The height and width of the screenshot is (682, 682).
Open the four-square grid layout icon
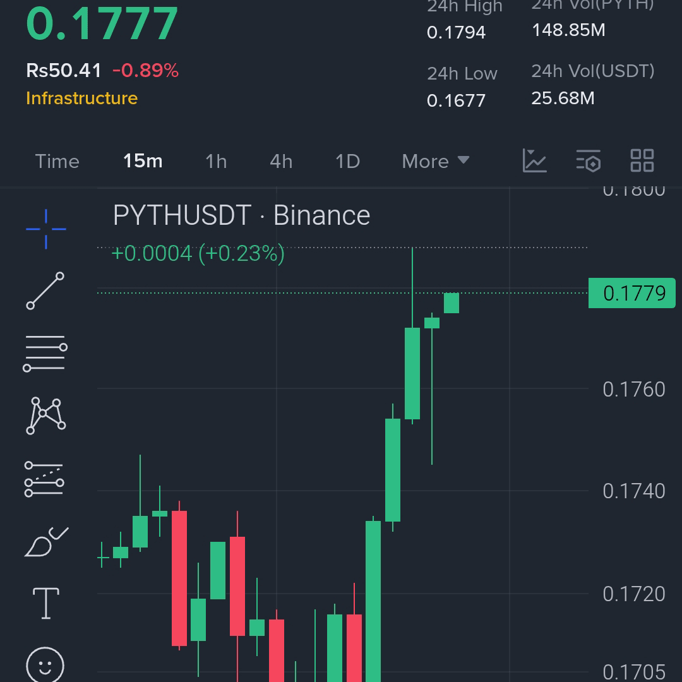[x=642, y=160]
